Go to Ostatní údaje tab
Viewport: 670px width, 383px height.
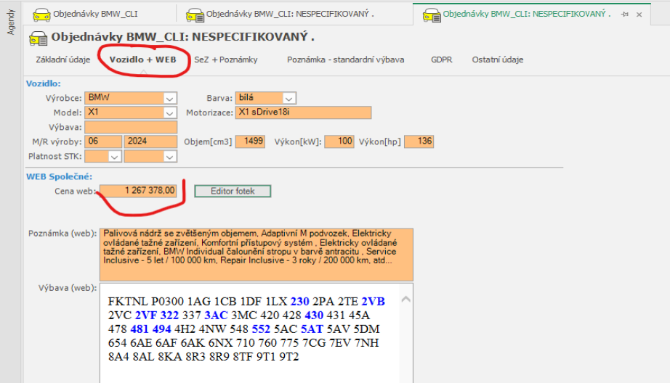(497, 59)
